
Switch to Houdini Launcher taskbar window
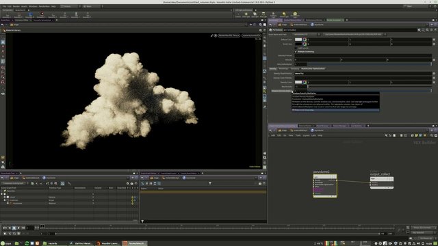pos(108,243)
